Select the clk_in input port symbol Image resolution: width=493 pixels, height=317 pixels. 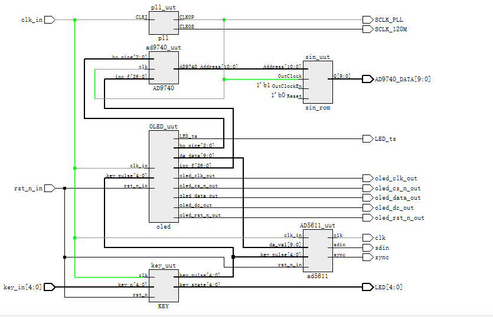click(50, 20)
